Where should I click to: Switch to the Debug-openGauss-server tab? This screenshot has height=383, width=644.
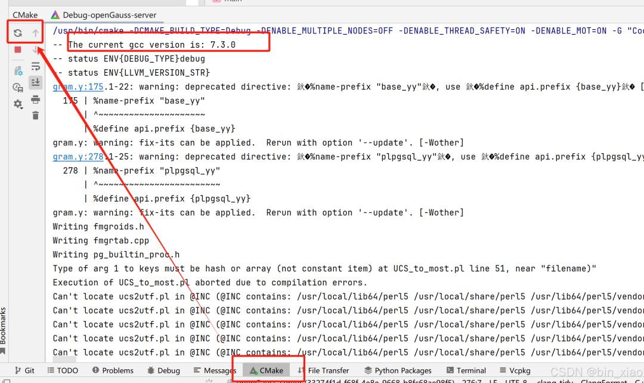[x=104, y=15]
